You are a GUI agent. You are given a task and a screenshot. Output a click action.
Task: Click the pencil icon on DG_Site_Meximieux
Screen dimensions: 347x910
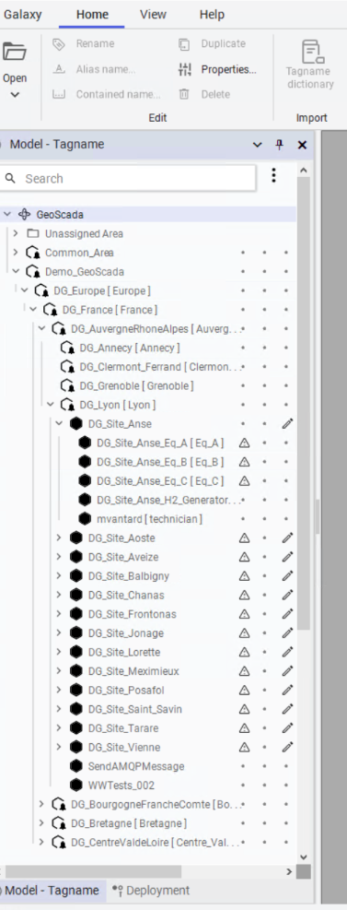(x=287, y=671)
